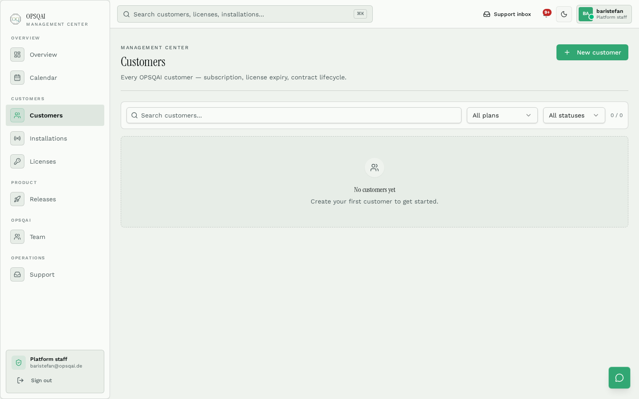Screen dimensions: 639x399
Task: Focus the Search customers field
Action: 294,115
